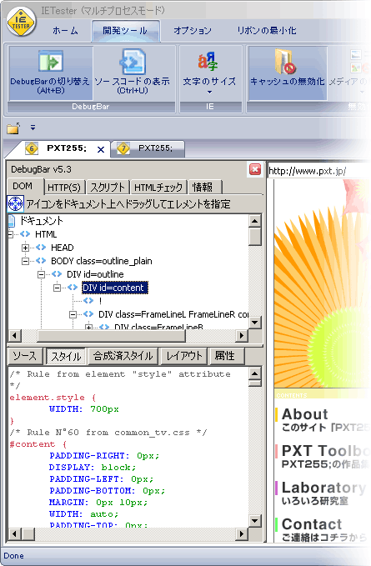Click the IETester application logo button
The width and height of the screenshot is (371, 566).
21,22
